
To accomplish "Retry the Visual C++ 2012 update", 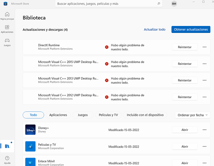I will coord(185,97).
